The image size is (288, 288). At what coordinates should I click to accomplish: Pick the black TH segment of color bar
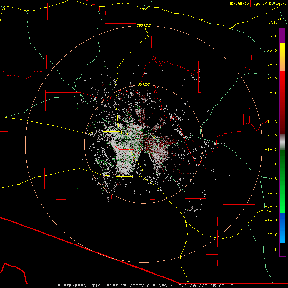click(283, 250)
